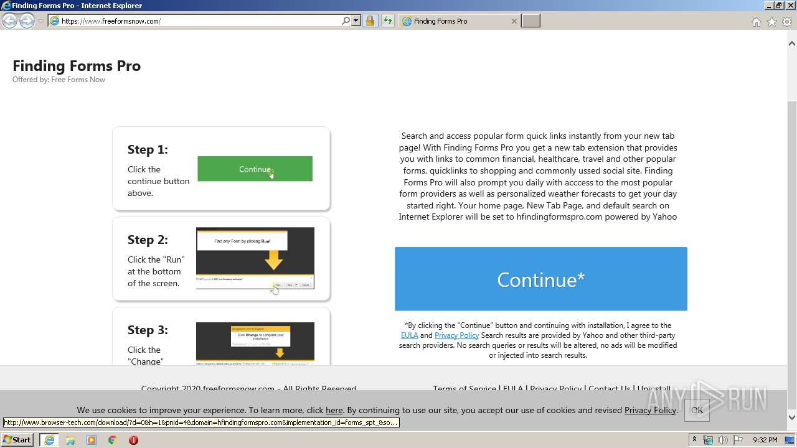Image resolution: width=797 pixels, height=448 pixels.
Task: Click the Show Desktop button at taskbar end
Action: [790, 440]
